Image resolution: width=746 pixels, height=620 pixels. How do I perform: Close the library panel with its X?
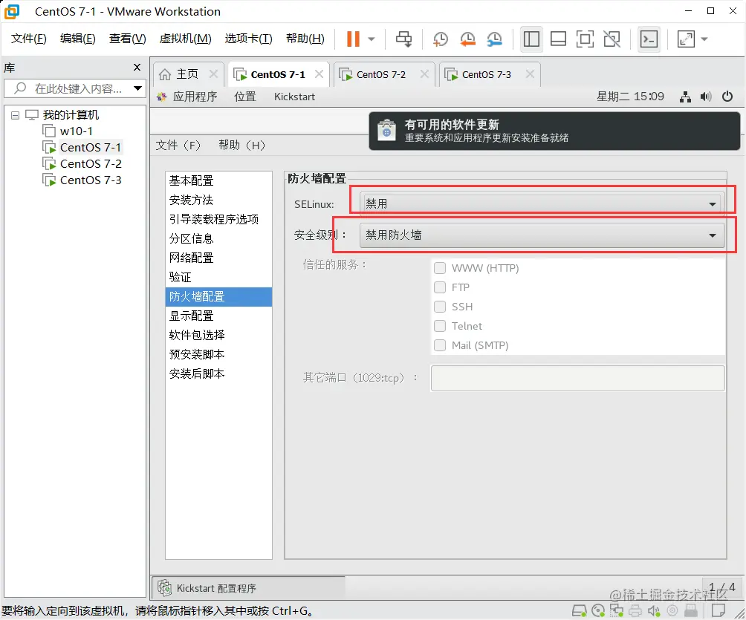tap(137, 68)
